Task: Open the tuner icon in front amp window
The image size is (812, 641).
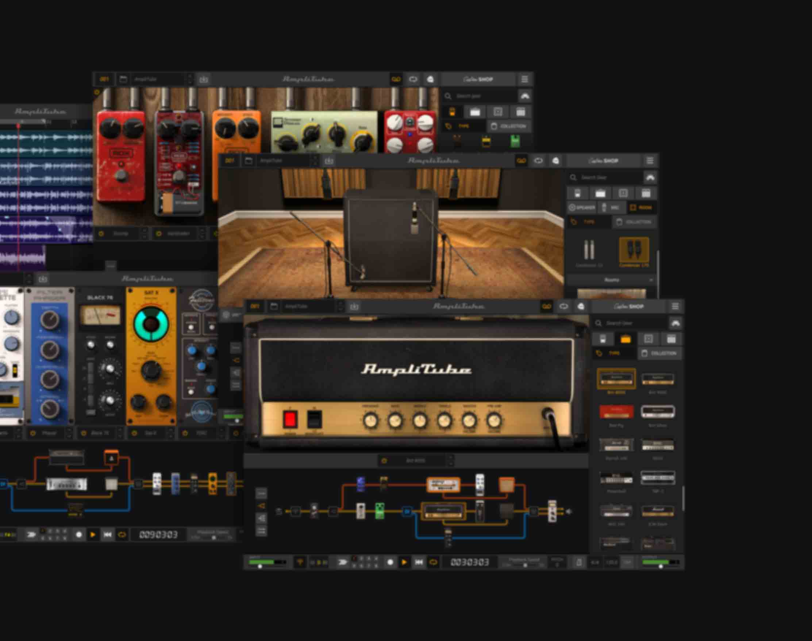Action: coord(300,562)
